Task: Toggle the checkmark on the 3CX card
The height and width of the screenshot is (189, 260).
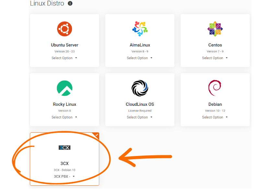Action: point(97,135)
